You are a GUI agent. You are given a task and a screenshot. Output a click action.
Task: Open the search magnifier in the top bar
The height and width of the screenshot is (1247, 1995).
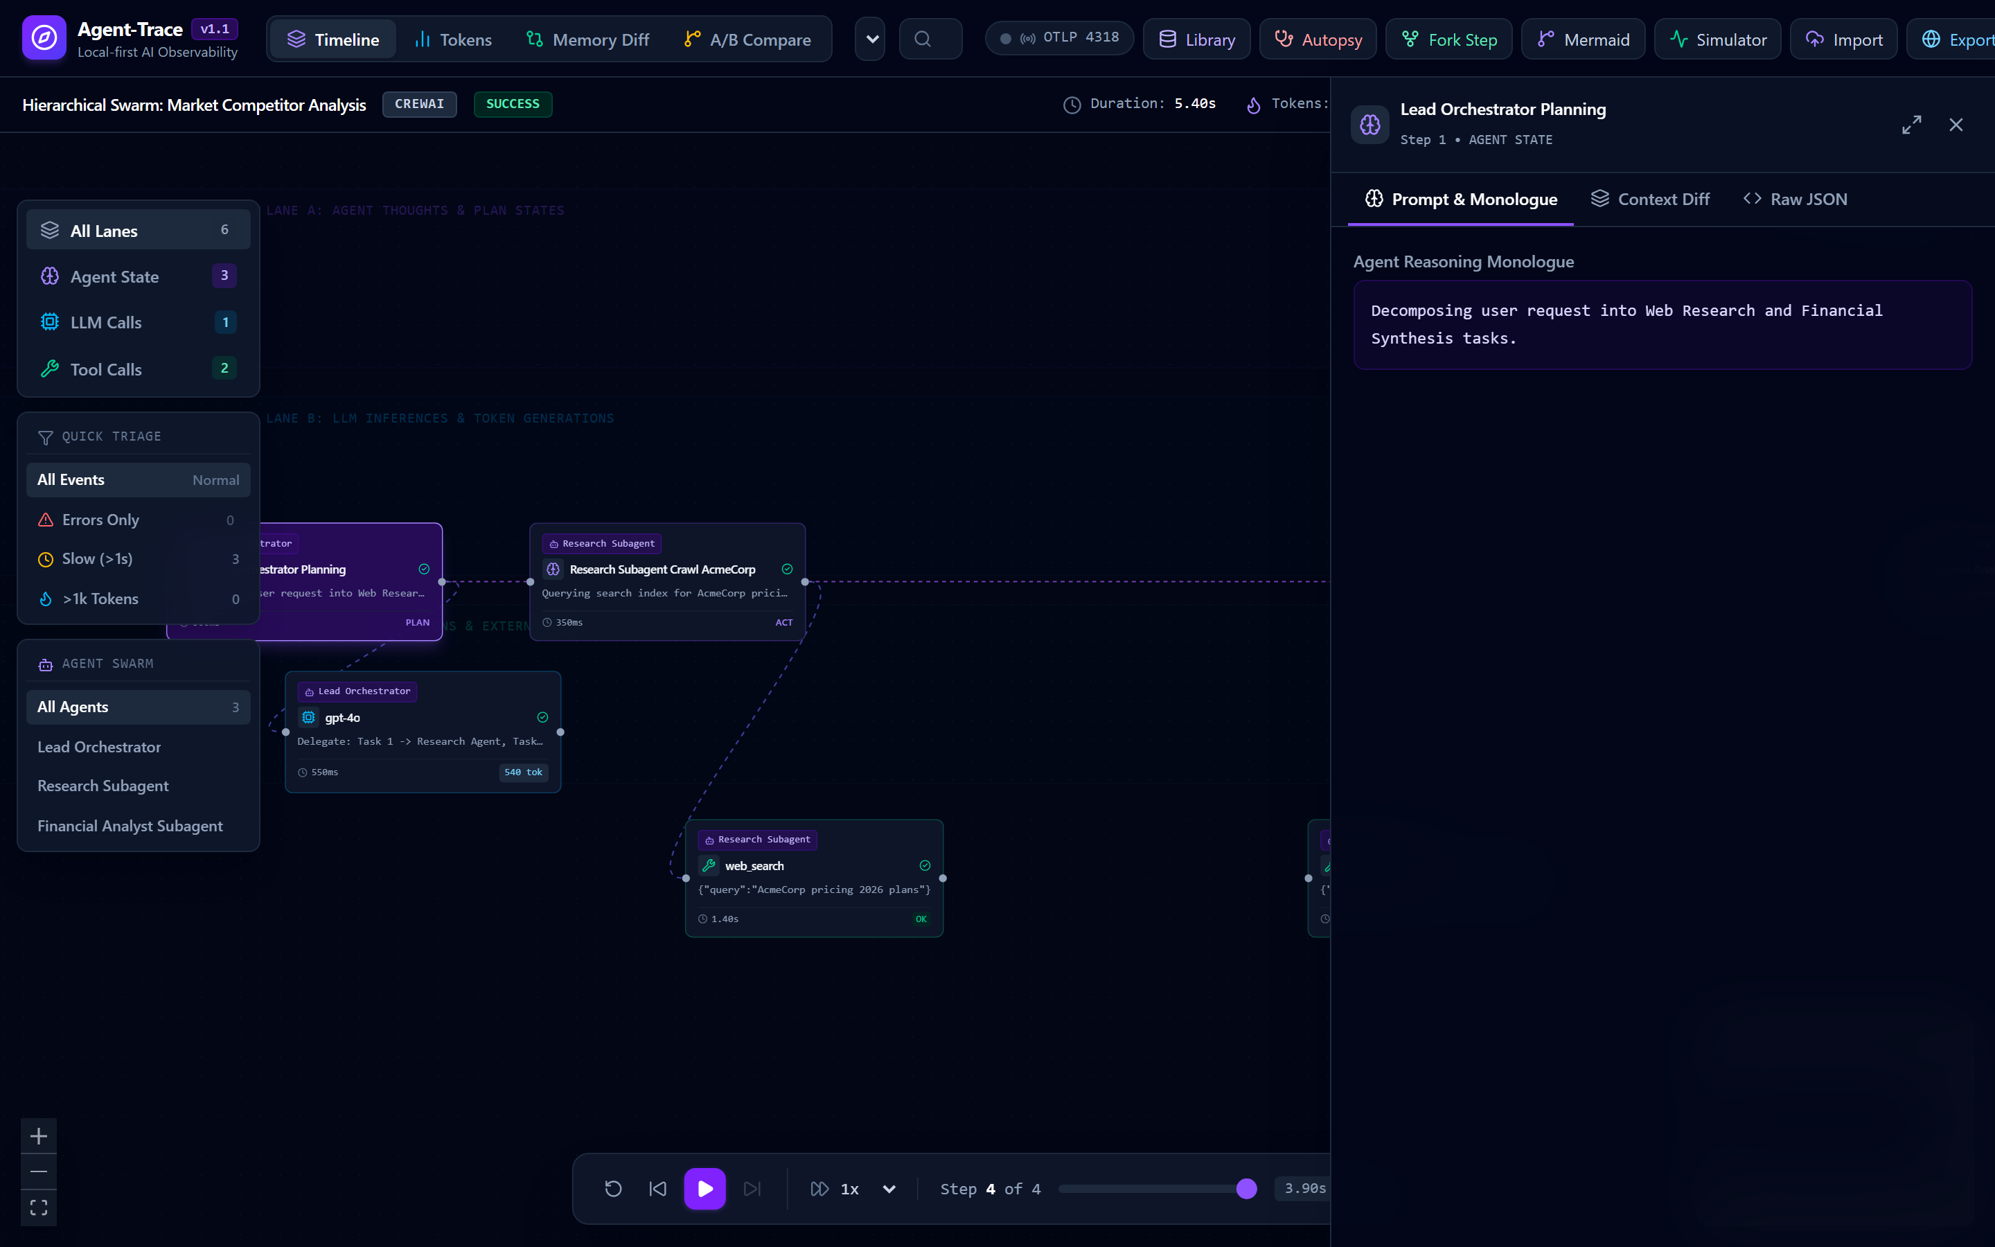click(x=930, y=39)
